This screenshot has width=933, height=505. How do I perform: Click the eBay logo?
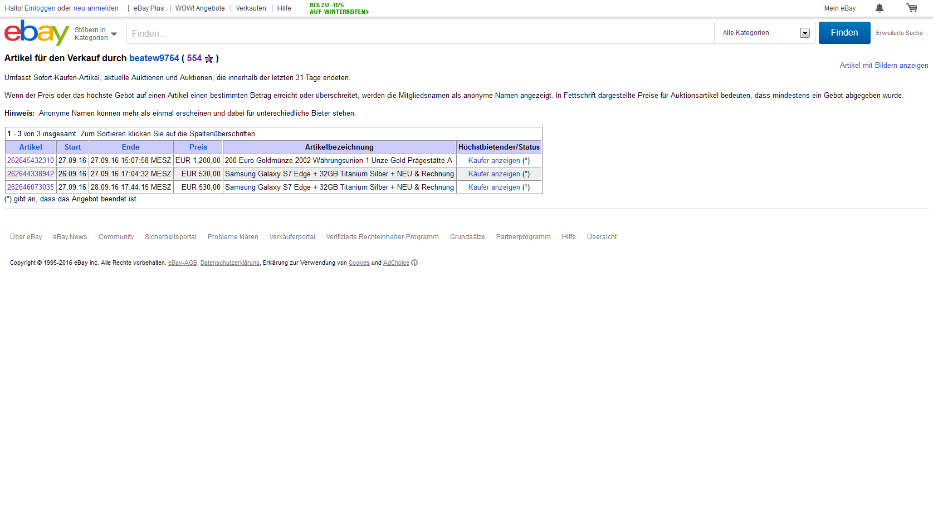(37, 33)
